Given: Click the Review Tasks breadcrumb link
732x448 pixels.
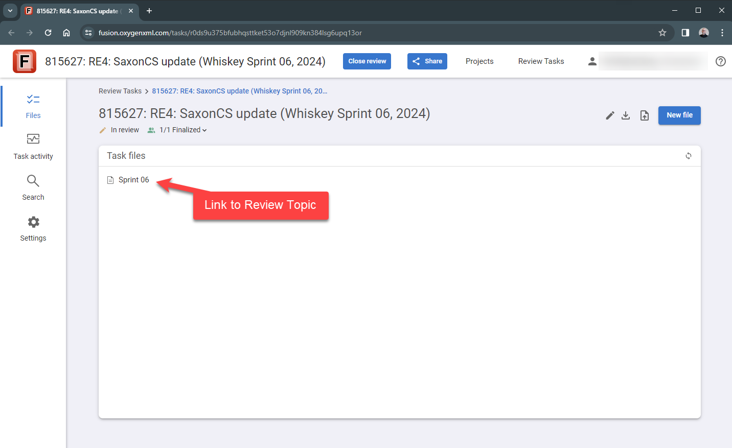Looking at the screenshot, I should tap(120, 91).
